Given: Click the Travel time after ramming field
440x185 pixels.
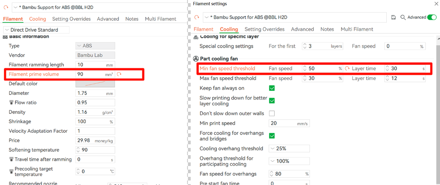Looking at the screenshot, I should (x=95, y=159).
